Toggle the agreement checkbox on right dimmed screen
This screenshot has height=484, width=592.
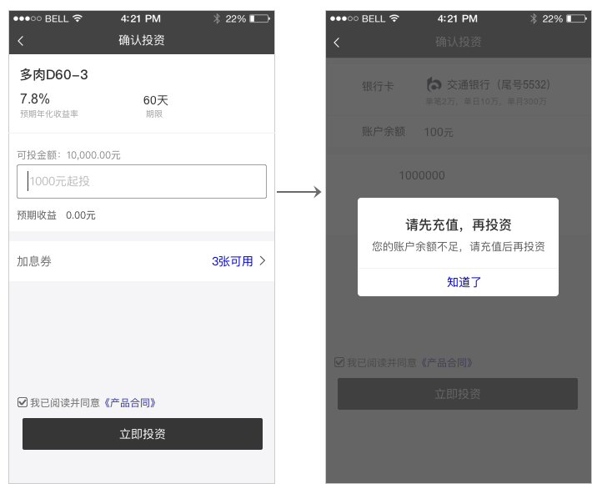click(x=339, y=362)
